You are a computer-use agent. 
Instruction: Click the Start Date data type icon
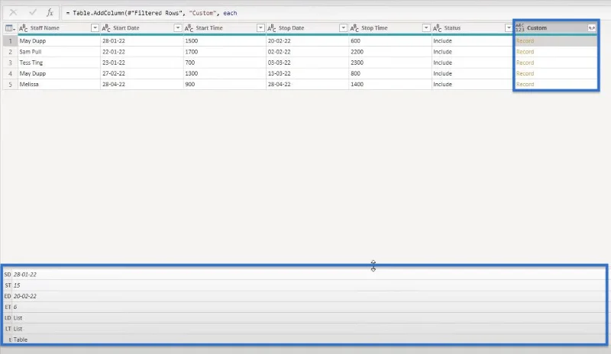(106, 28)
